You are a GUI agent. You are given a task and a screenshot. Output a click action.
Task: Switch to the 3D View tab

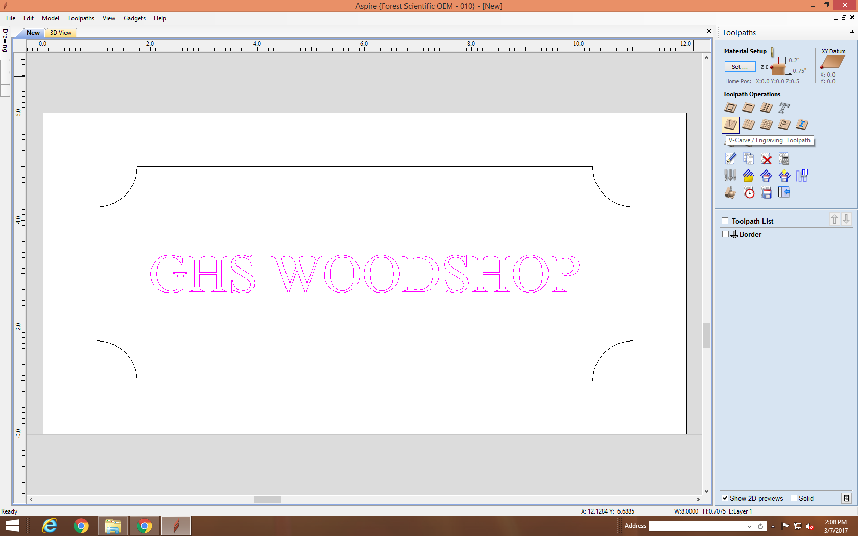pyautogui.click(x=61, y=33)
